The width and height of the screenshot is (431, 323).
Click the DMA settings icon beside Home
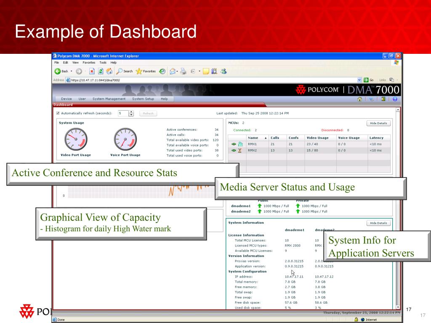(x=371, y=99)
